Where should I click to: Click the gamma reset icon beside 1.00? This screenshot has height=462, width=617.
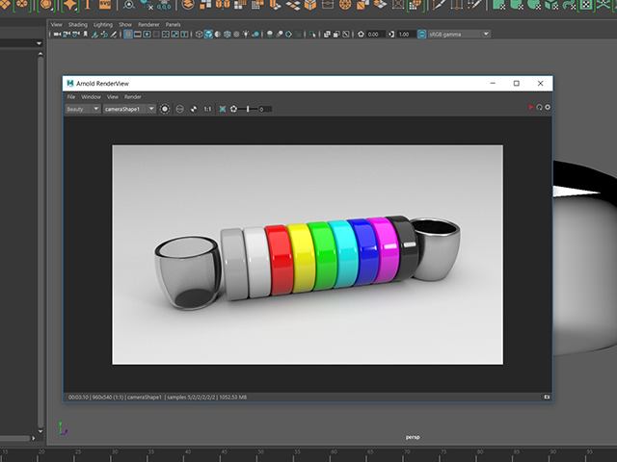pyautogui.click(x=391, y=35)
